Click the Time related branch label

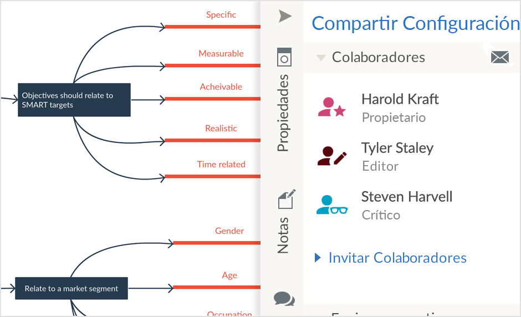pos(221,164)
